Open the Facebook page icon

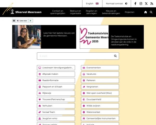coord(135,4)
